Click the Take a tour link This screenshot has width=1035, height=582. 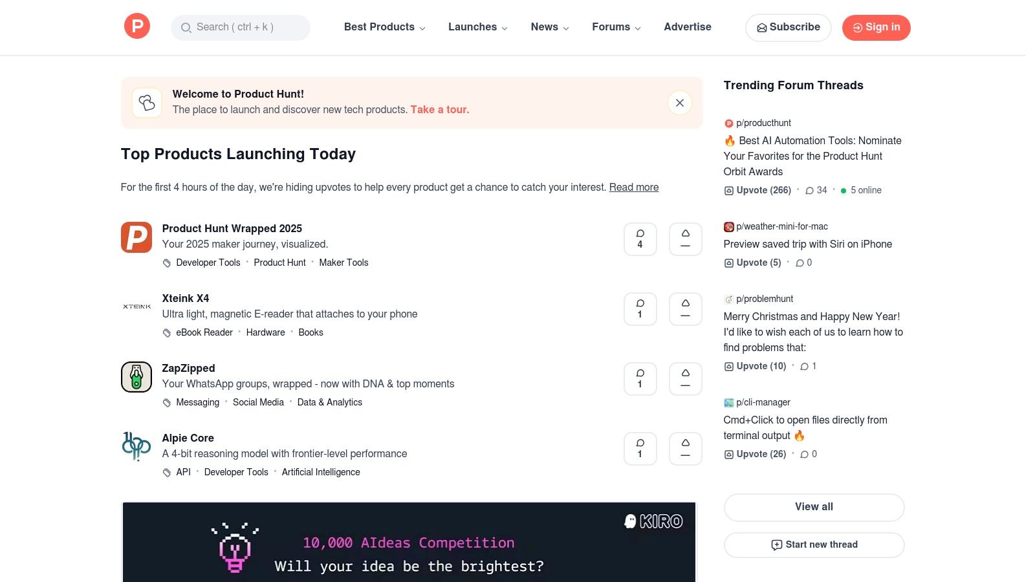[x=439, y=109]
